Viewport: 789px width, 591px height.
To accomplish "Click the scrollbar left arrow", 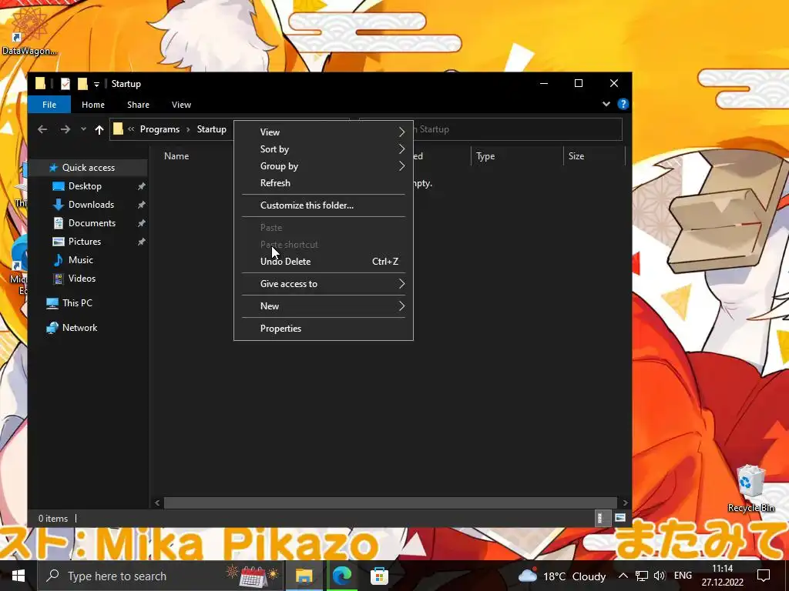I will pyautogui.click(x=157, y=503).
